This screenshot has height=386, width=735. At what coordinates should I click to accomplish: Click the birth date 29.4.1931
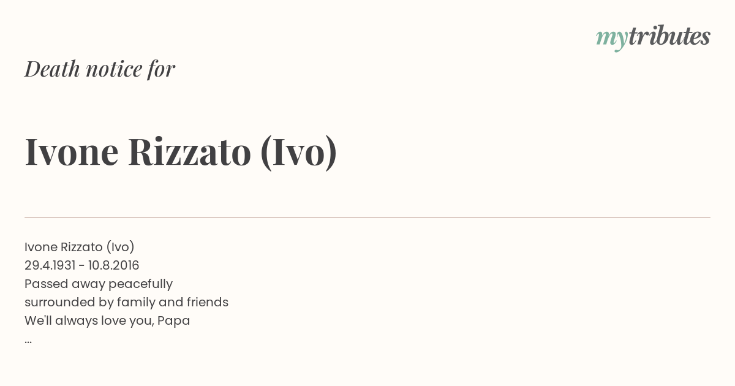pos(50,265)
